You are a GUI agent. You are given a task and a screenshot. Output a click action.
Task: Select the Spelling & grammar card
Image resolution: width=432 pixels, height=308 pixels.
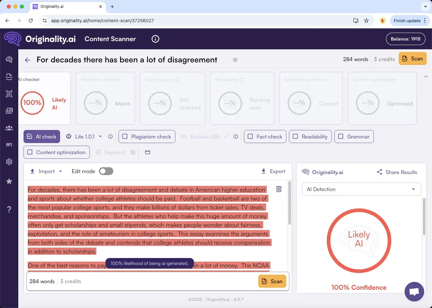click(x=311, y=98)
